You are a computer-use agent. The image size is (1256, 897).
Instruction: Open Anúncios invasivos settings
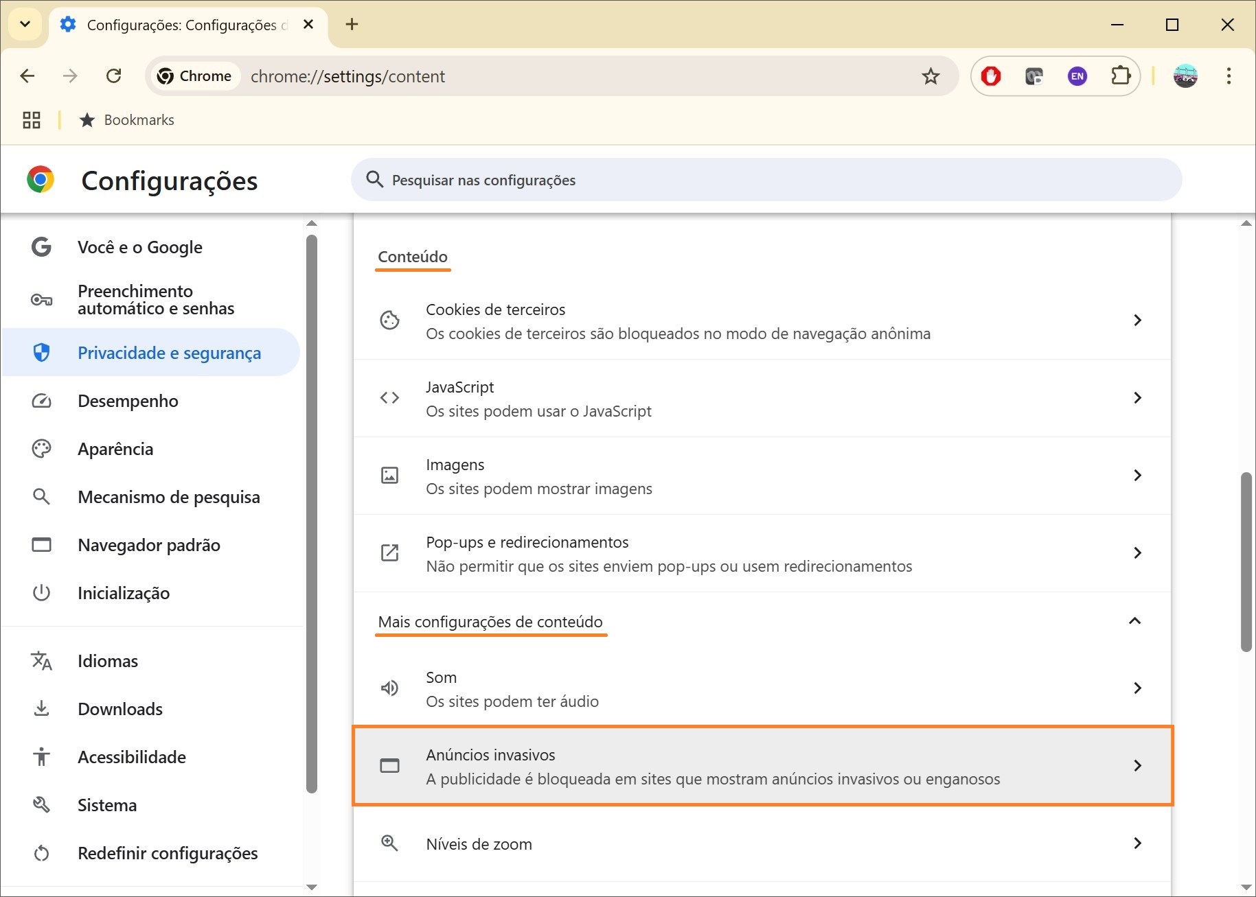click(x=762, y=766)
